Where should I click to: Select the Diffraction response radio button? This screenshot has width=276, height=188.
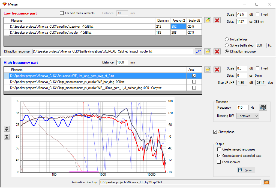[227, 51]
